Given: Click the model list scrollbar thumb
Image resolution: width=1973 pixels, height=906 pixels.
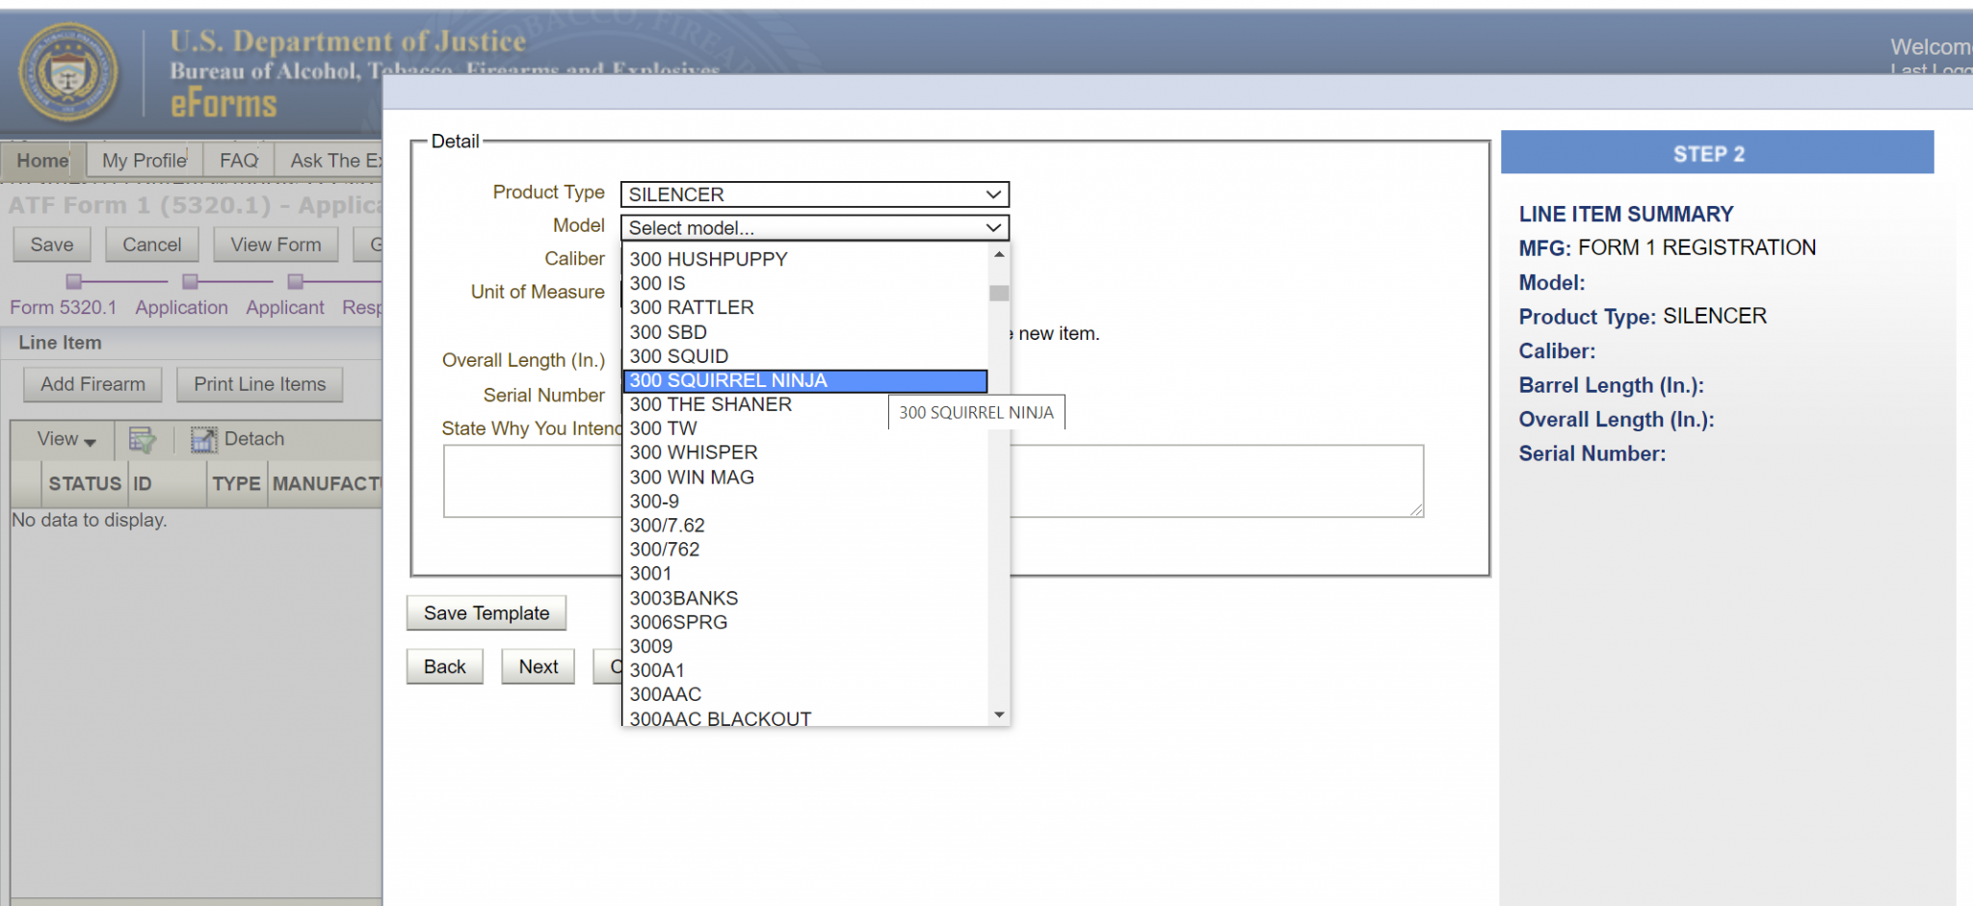Looking at the screenshot, I should (x=999, y=293).
